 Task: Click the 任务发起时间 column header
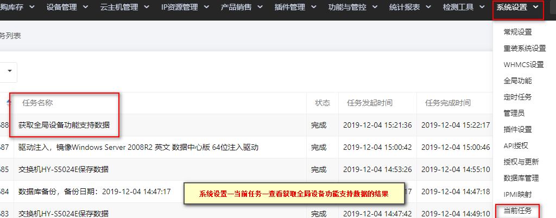click(x=369, y=103)
